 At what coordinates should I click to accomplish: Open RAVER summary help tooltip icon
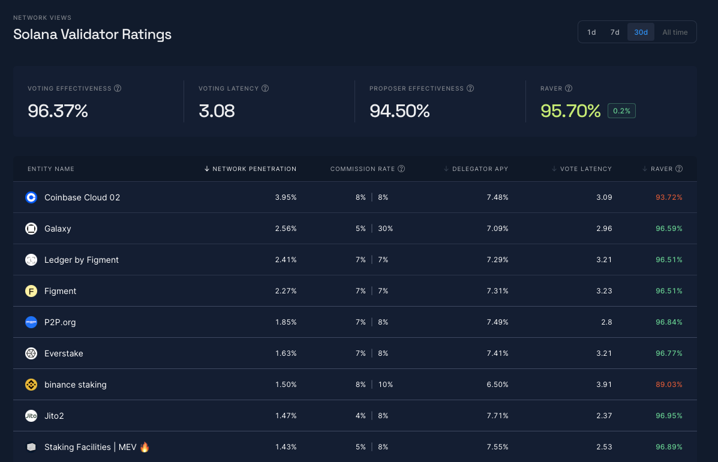[x=569, y=88]
